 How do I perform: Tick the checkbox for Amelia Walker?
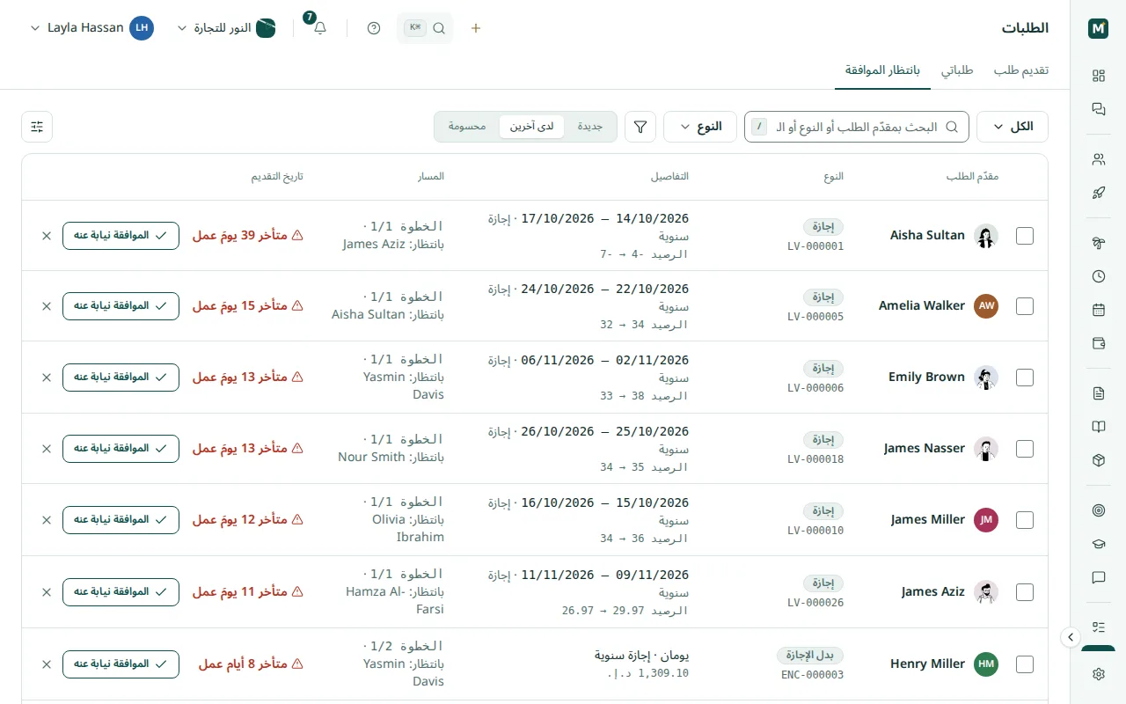click(1025, 306)
